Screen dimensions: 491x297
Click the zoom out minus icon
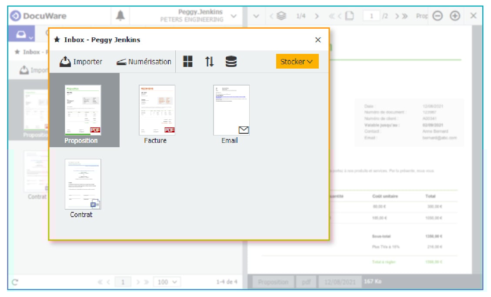(438, 16)
